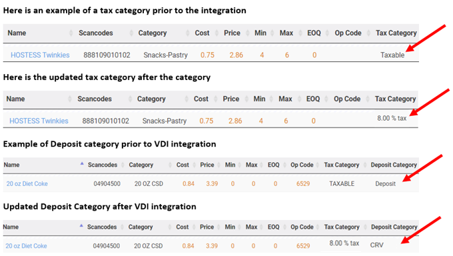Sort first table by Scancodes sort arrows
This screenshot has height=256, width=453.
pos(131,33)
